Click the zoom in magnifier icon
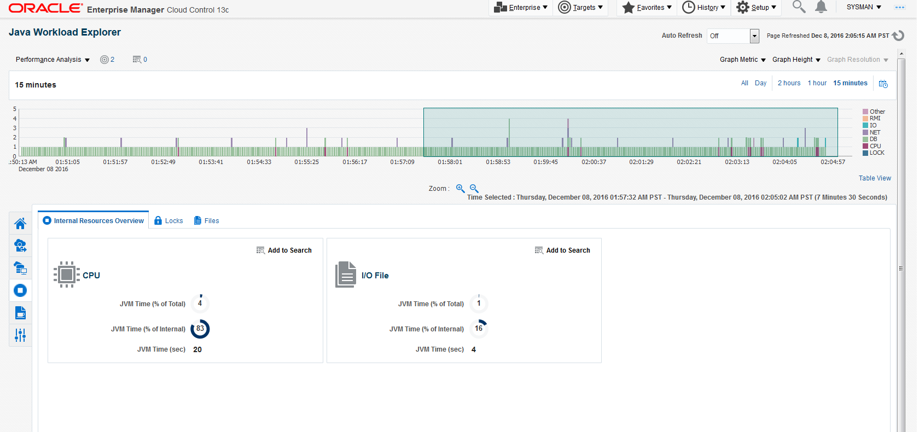Viewport: 919px width, 432px height. [x=461, y=188]
